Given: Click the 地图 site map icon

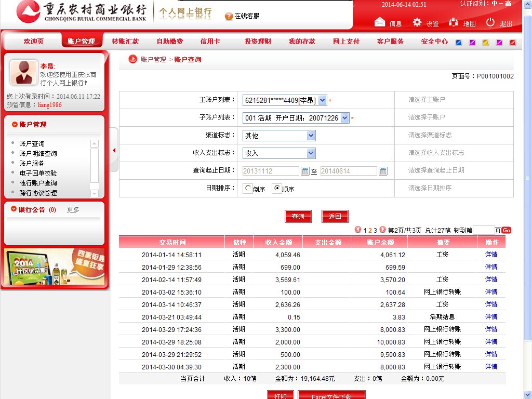Looking at the screenshot, I should (454, 22).
